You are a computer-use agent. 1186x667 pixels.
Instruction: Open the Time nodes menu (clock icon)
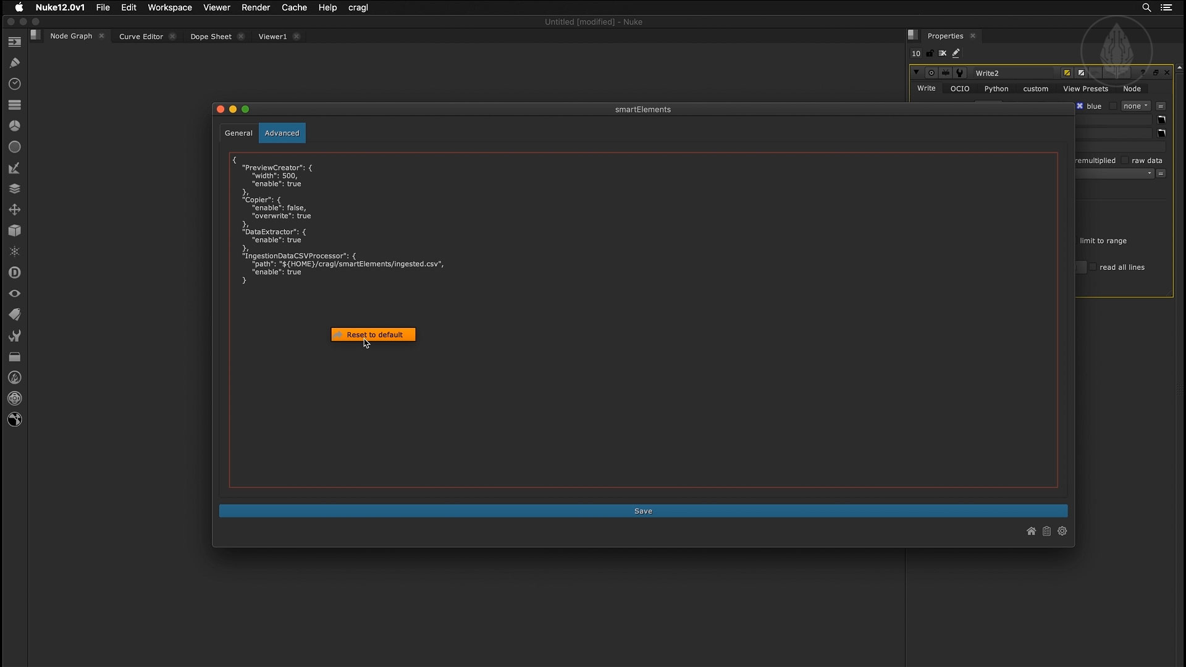tap(15, 84)
